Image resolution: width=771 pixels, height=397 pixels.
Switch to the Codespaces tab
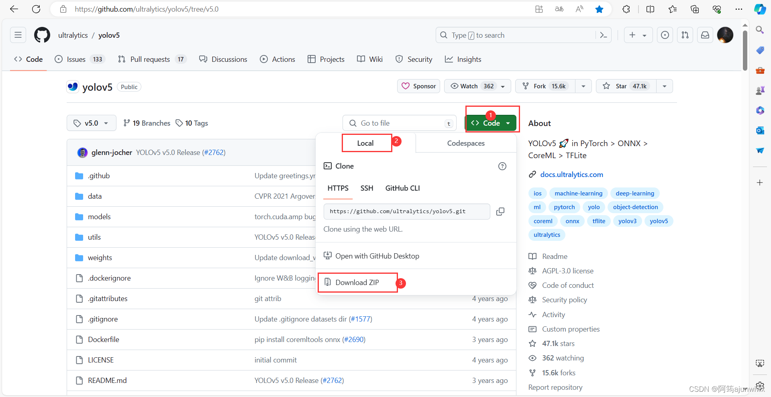466,143
